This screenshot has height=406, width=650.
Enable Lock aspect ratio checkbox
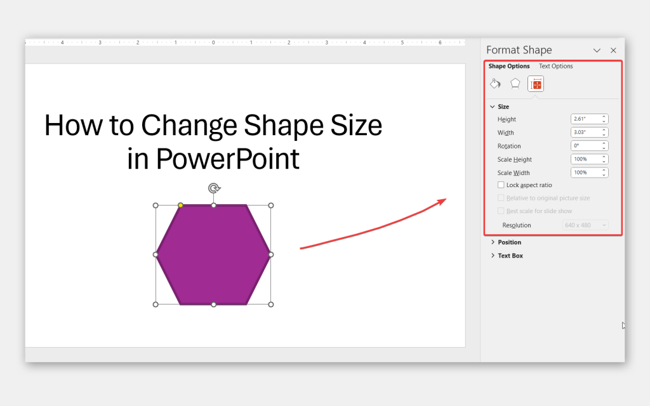[x=501, y=185]
